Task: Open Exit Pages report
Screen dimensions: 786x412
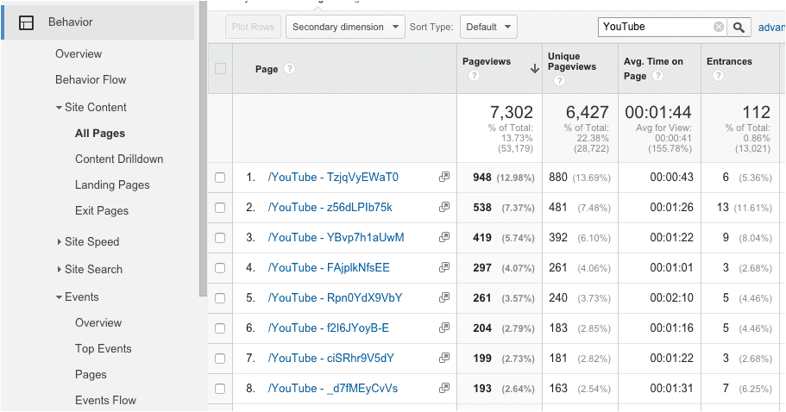Action: [x=102, y=211]
